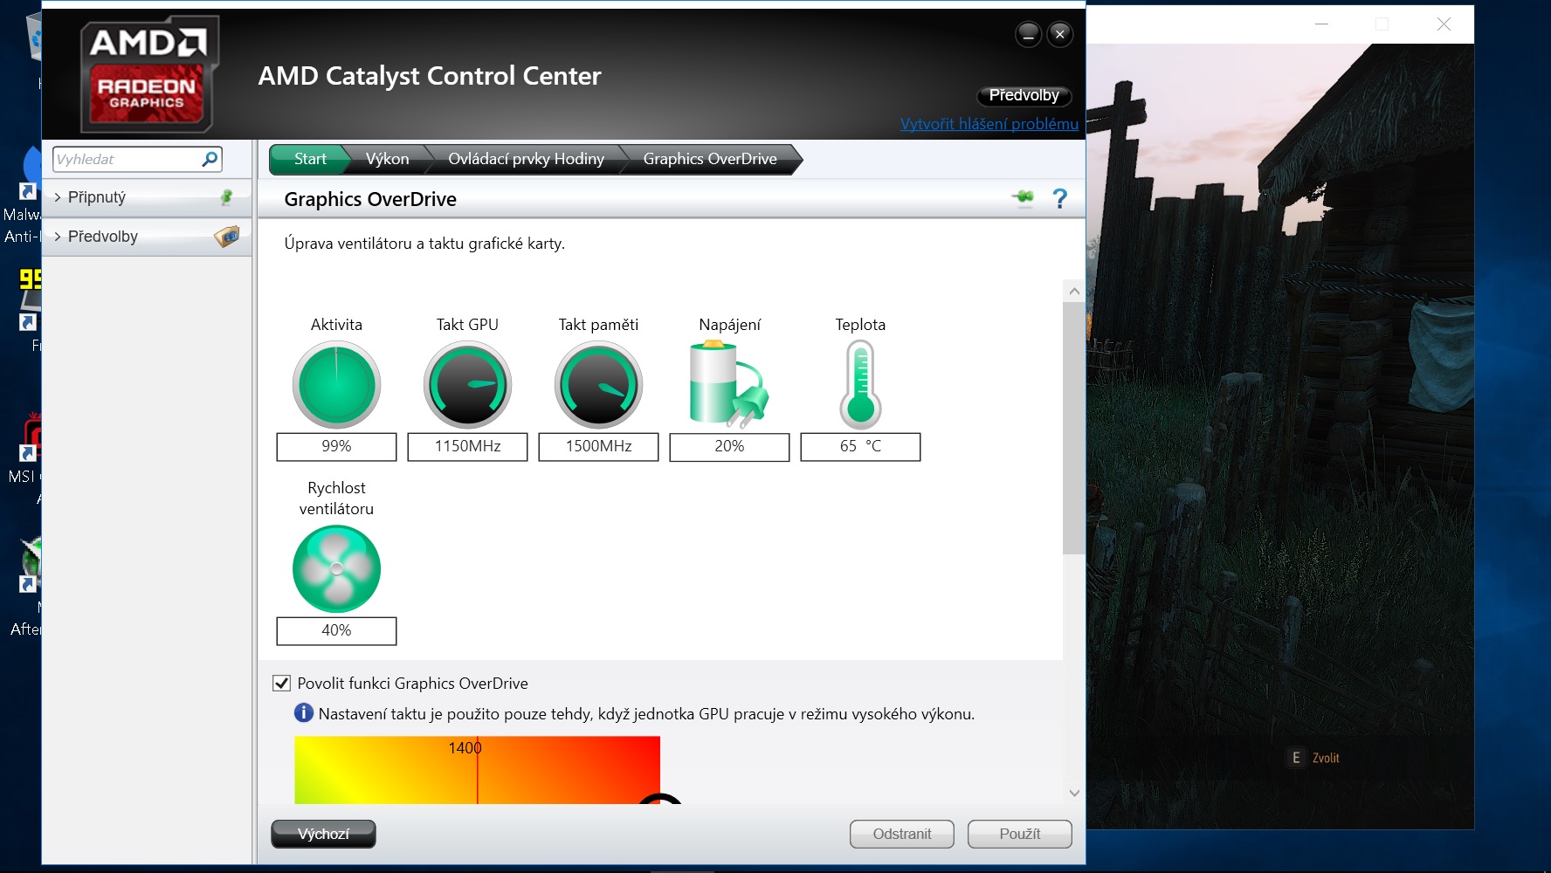The height and width of the screenshot is (873, 1551).
Task: Click the vertical scrollbar thumb
Action: tap(1073, 428)
